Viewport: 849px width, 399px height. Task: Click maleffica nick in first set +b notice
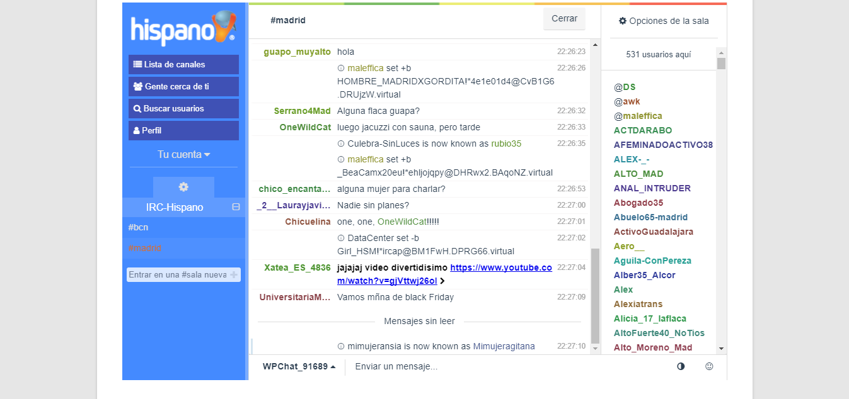(365, 68)
